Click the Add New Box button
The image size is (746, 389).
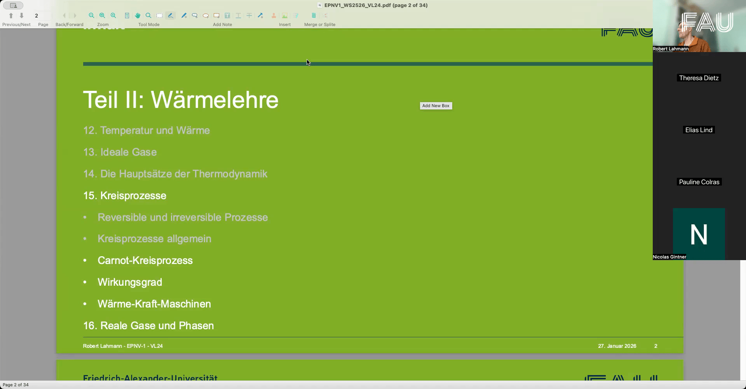click(x=436, y=106)
